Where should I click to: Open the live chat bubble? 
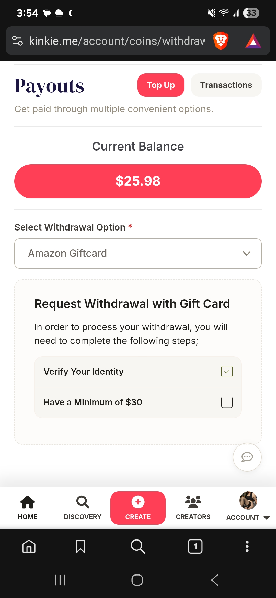tap(247, 457)
